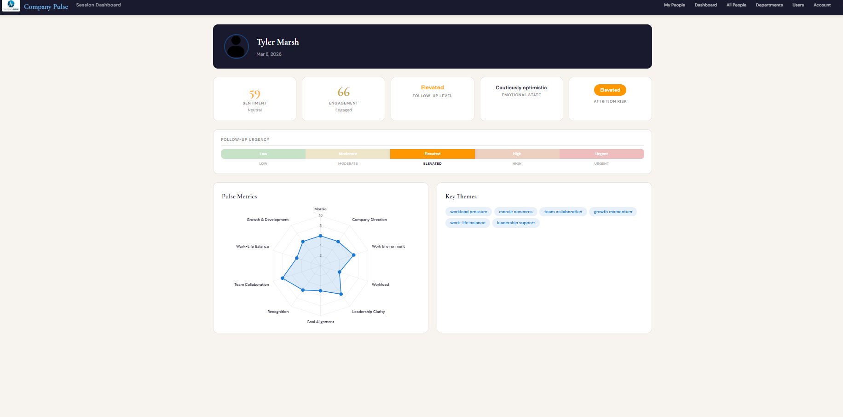Select the morale concerns theme tag
This screenshot has width=843, height=417.
[515, 212]
